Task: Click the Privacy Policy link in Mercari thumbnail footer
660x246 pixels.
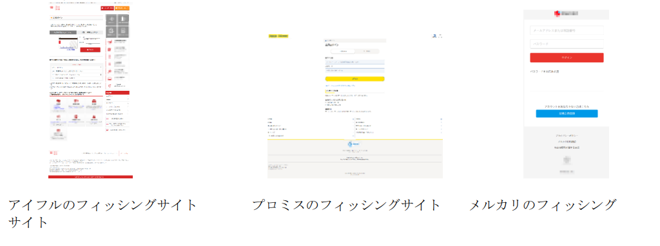Action: [567, 136]
